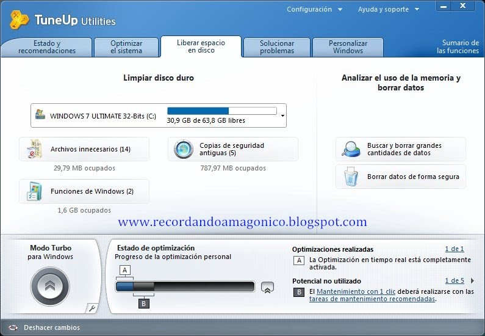Viewport: 485px width, 336px height.
Task: Show next Potencial no utilizado item arrow
Action: 472,280
